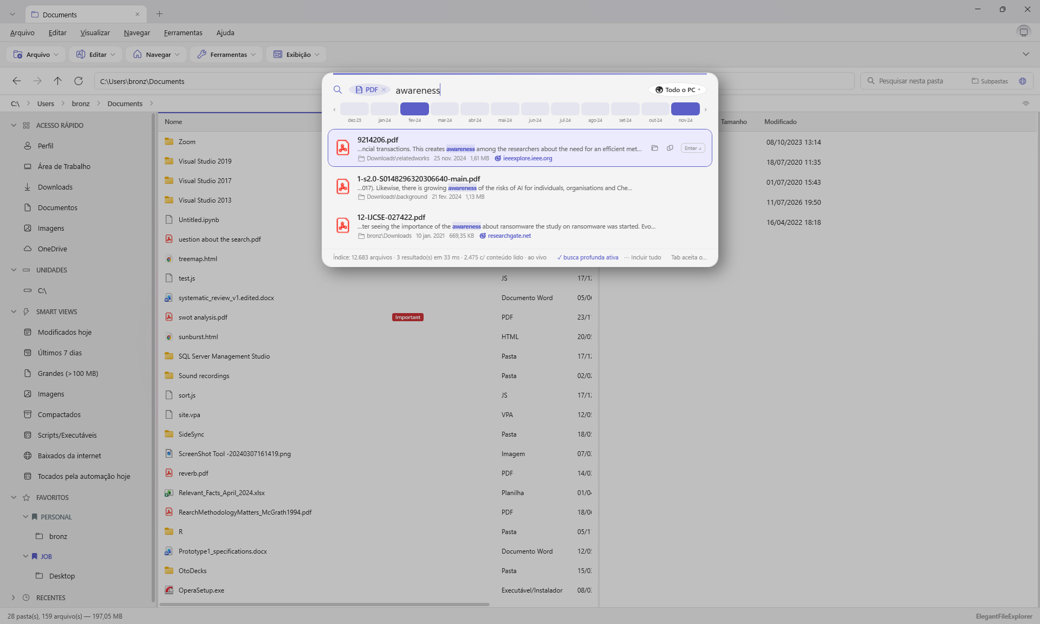The width and height of the screenshot is (1040, 624).
Task: Collapse the UNIDADES section
Action: (x=14, y=270)
